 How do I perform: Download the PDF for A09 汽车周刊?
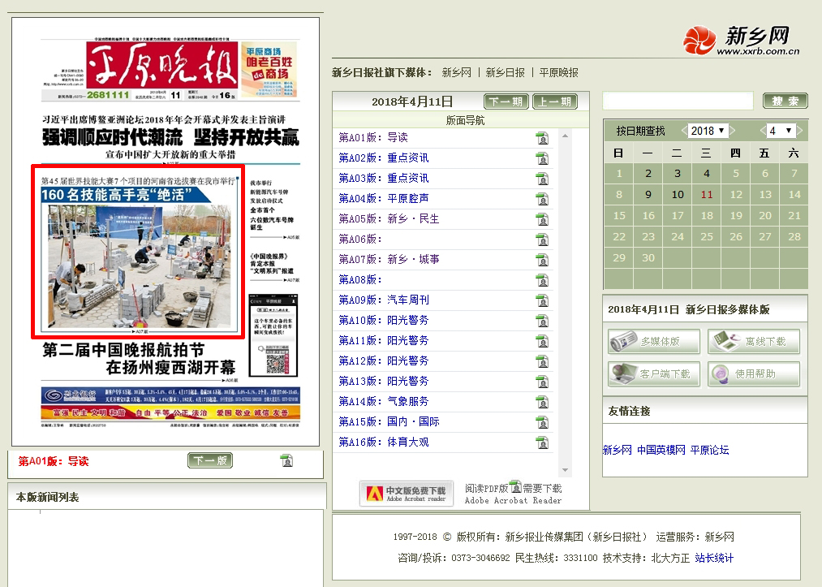click(x=542, y=300)
